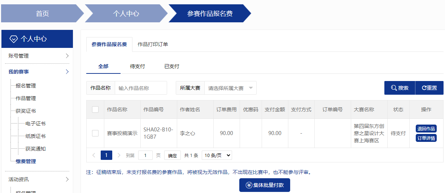Switch to the 作品打印订单 tab
Screen dimensions: 445x193
pyautogui.click(x=153, y=44)
